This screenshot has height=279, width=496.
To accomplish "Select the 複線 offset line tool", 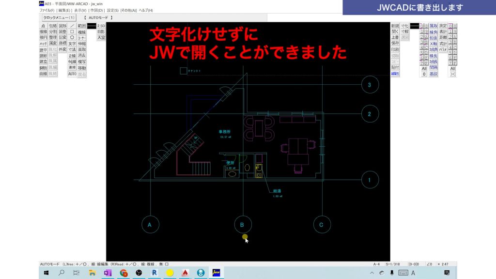I will [81, 32].
